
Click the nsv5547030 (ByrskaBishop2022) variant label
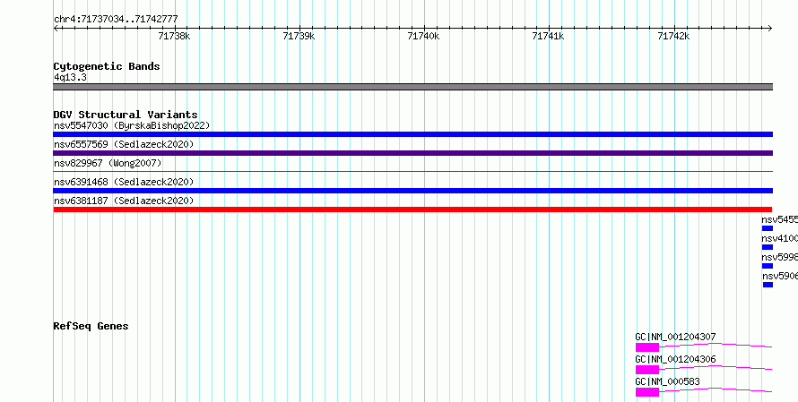[132, 125]
